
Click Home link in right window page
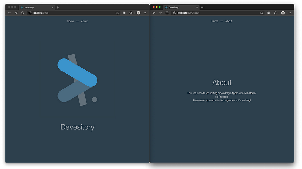(215, 21)
